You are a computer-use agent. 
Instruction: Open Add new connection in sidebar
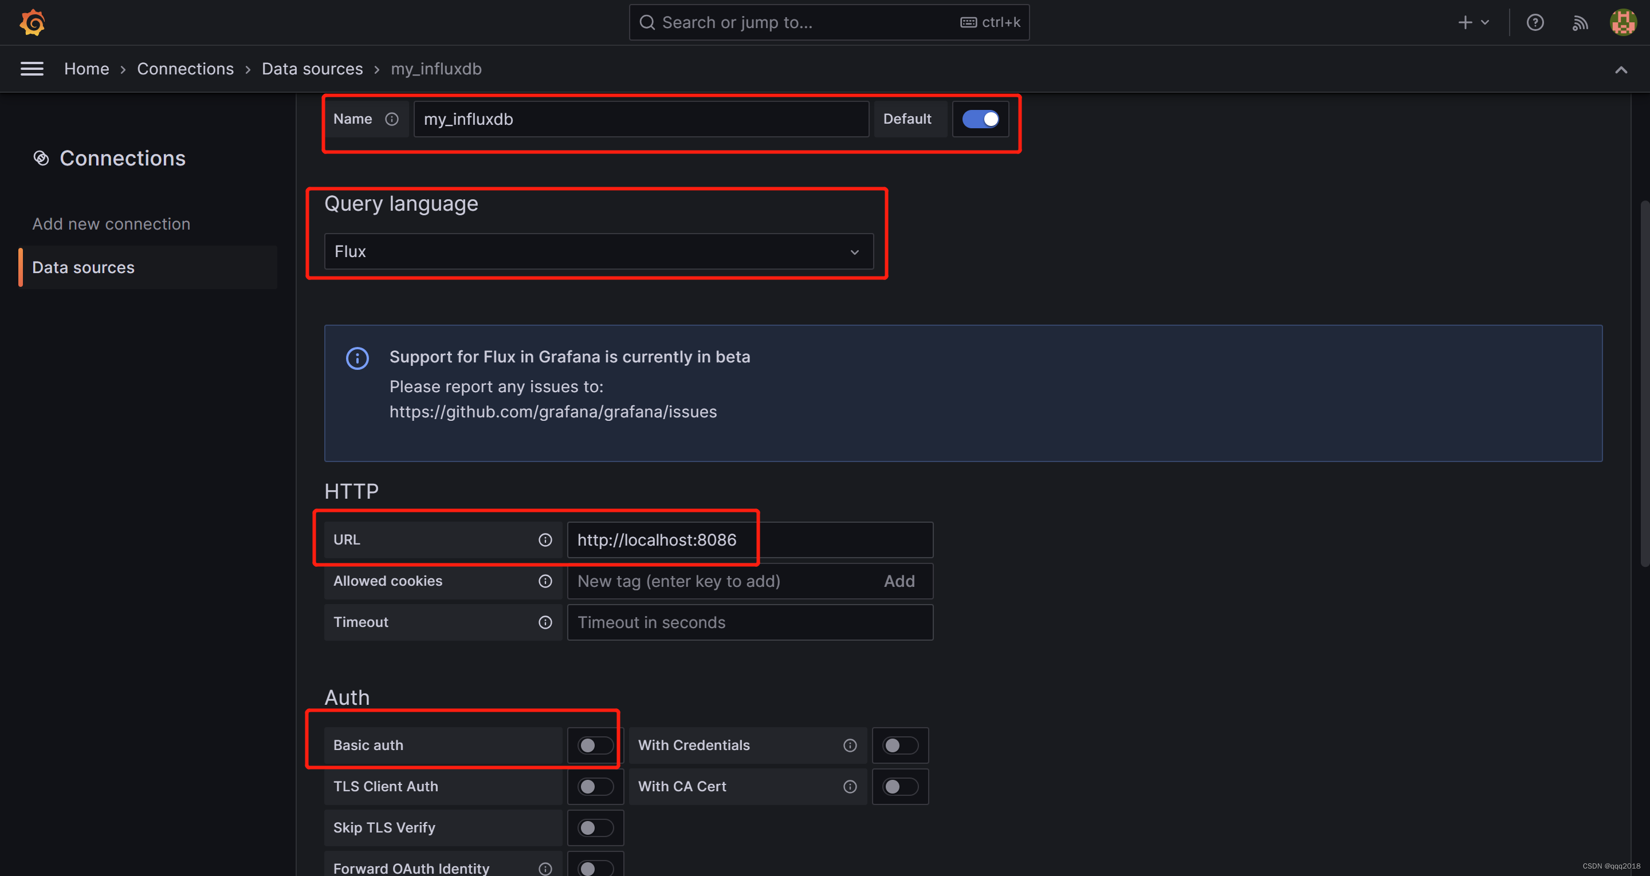[x=111, y=224]
